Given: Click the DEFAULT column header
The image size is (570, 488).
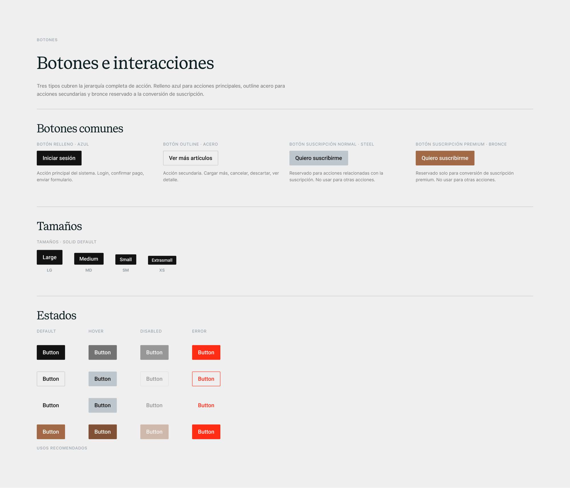Looking at the screenshot, I should click(x=46, y=331).
